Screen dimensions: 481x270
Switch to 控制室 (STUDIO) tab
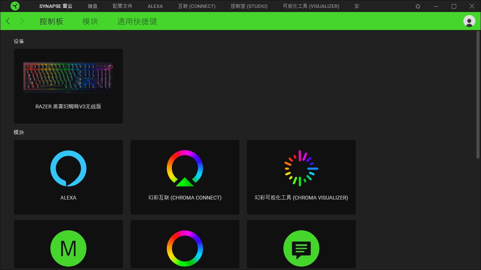point(249,6)
